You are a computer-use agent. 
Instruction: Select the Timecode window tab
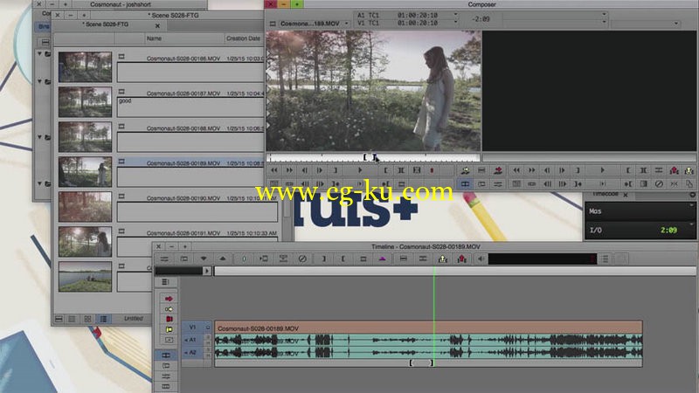(605, 194)
